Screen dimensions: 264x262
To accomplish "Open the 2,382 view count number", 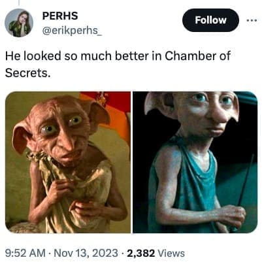I will 140,253.
